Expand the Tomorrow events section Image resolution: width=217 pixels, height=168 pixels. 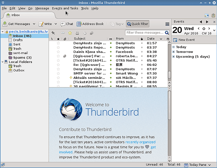tap(173, 52)
